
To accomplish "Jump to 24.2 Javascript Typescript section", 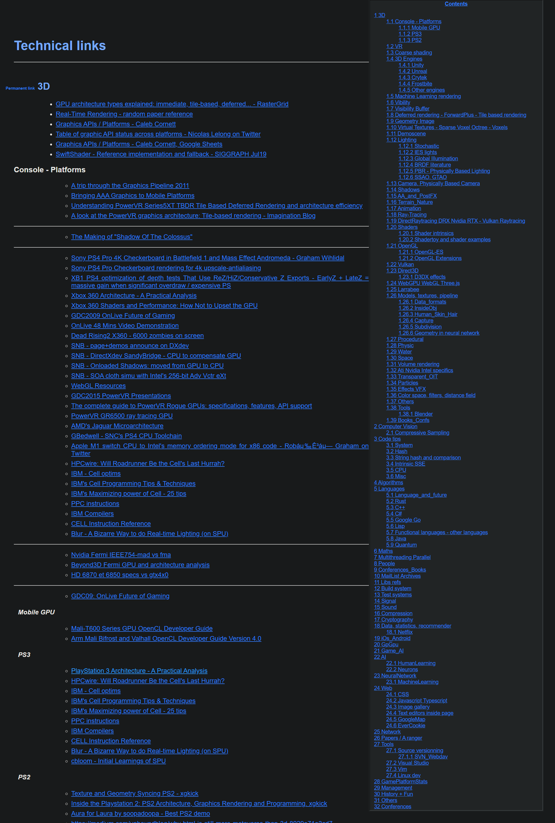I will click(416, 701).
